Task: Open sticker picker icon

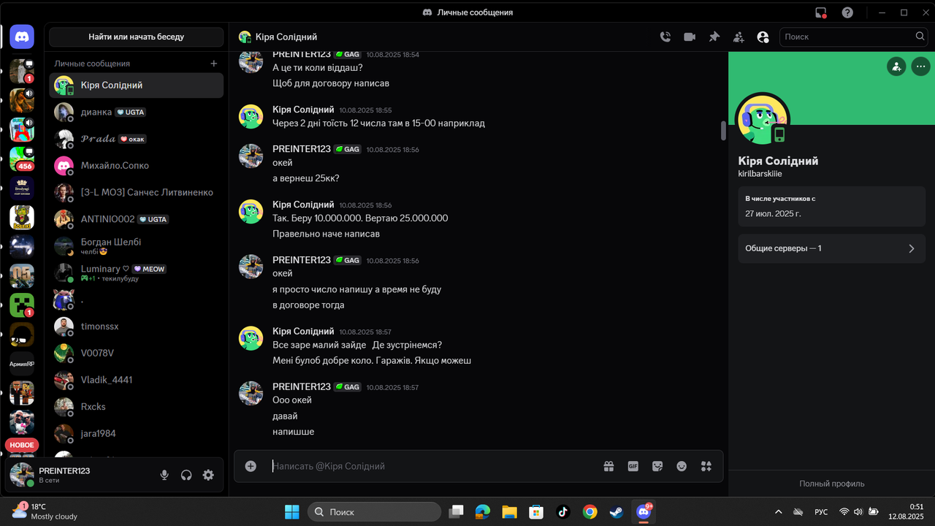Action: [x=657, y=466]
